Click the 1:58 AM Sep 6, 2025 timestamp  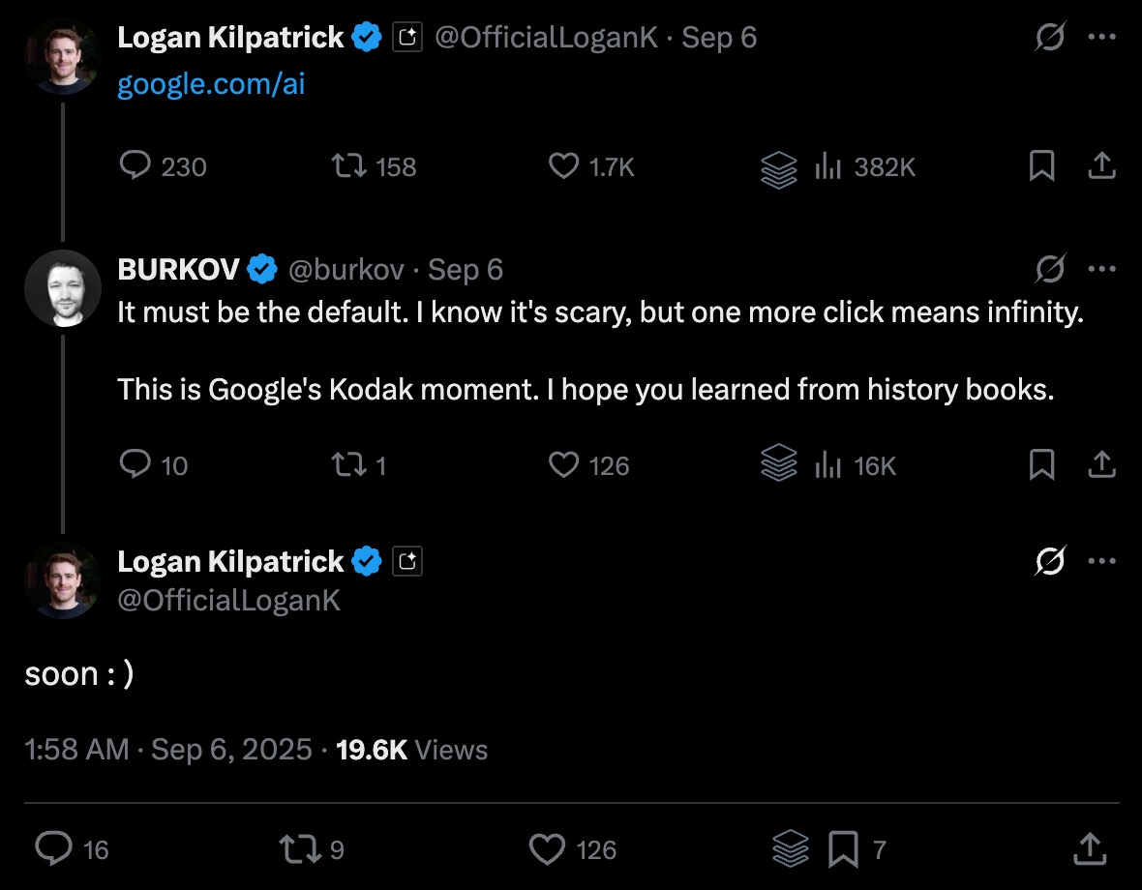(168, 750)
